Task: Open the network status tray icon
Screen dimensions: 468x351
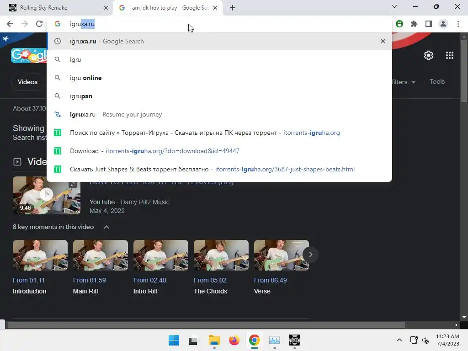Action: click(x=414, y=340)
